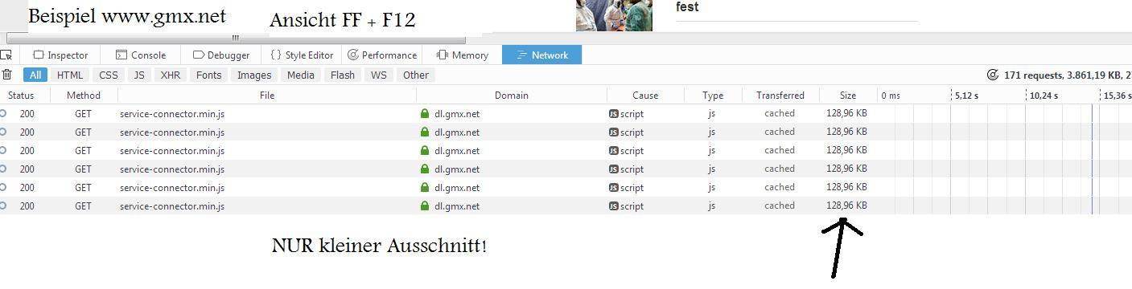Viewport: 1132px width, 289px height.
Task: Filter requests by CSS
Action: [109, 75]
